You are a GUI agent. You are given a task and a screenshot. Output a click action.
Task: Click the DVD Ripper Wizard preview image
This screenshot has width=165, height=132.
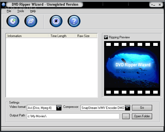click(x=132, y=68)
